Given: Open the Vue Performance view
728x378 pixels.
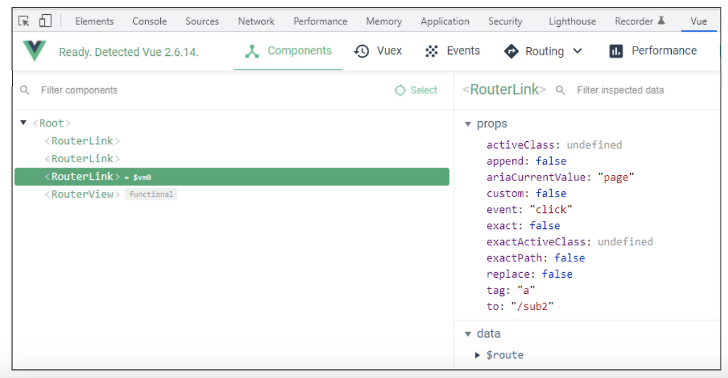Looking at the screenshot, I should point(653,51).
